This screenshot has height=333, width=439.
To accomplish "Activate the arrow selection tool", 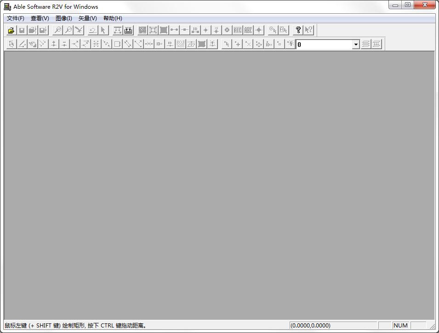I will 103,30.
